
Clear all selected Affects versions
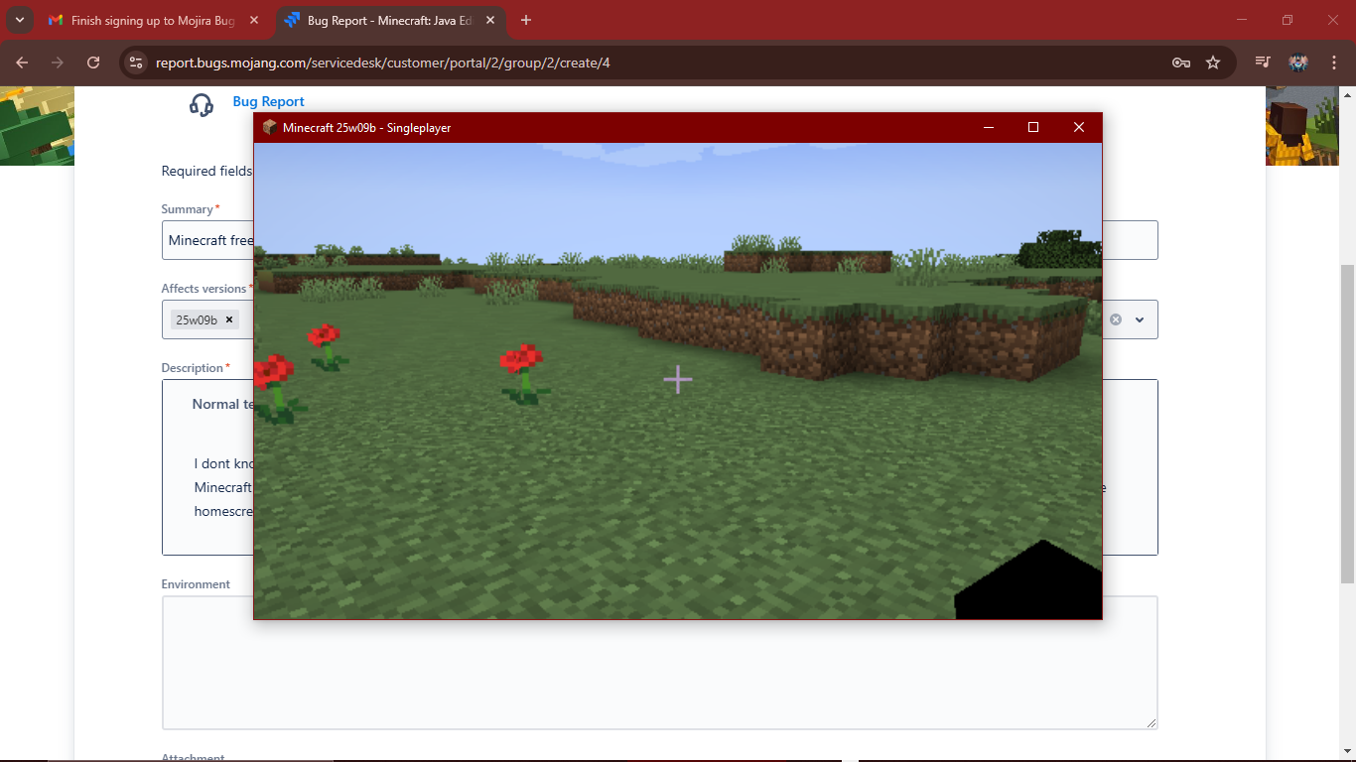tap(1116, 319)
